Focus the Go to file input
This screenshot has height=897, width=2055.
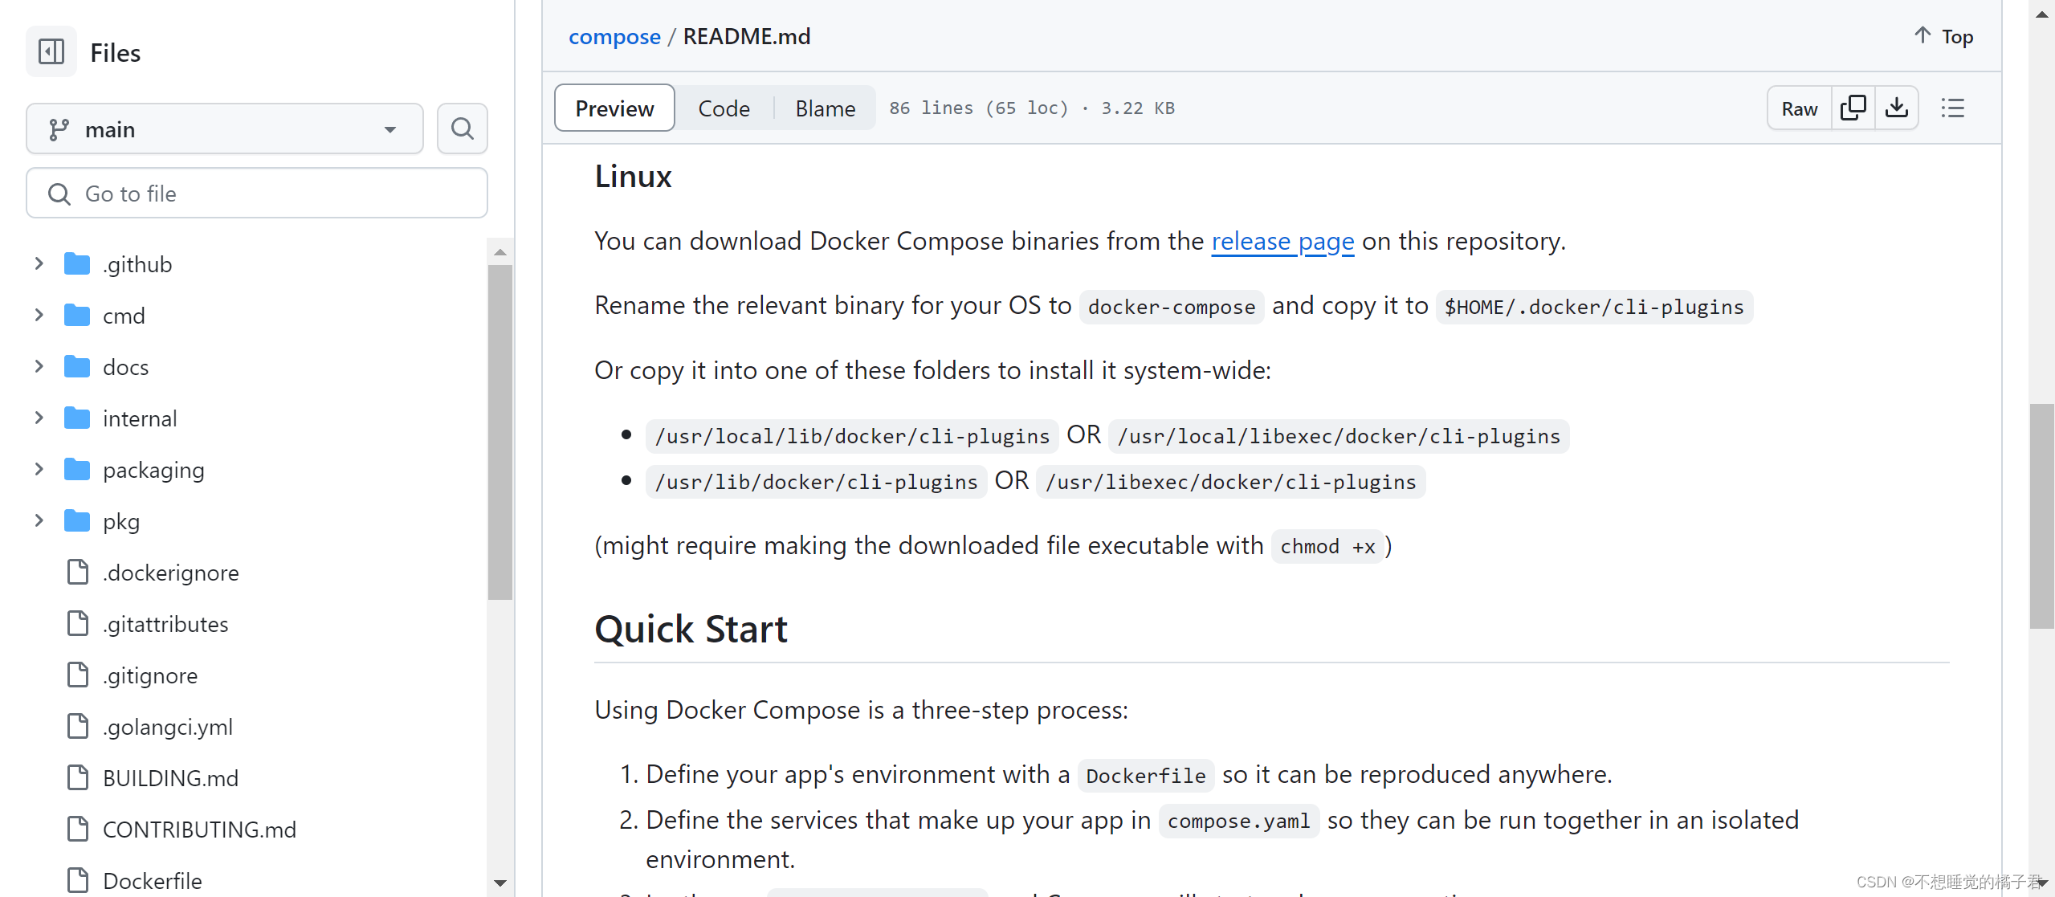point(257,194)
